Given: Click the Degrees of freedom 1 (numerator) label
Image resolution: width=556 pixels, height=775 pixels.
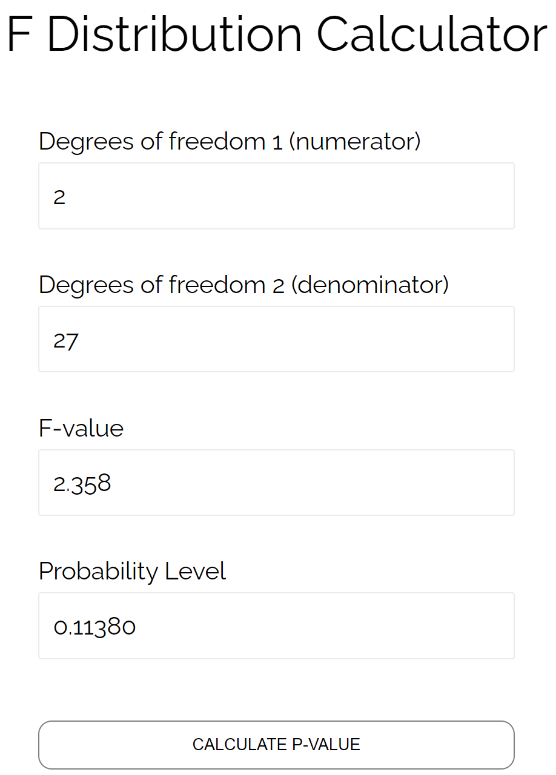Looking at the screenshot, I should click(x=230, y=141).
